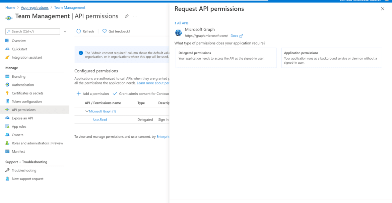Click the Quickstart menu label
Viewport: 392px width, 203px height.
click(19, 49)
